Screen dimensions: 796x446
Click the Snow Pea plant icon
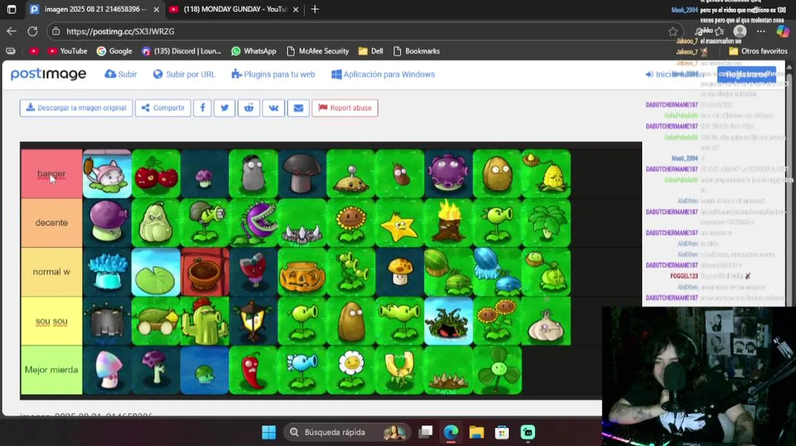point(302,370)
